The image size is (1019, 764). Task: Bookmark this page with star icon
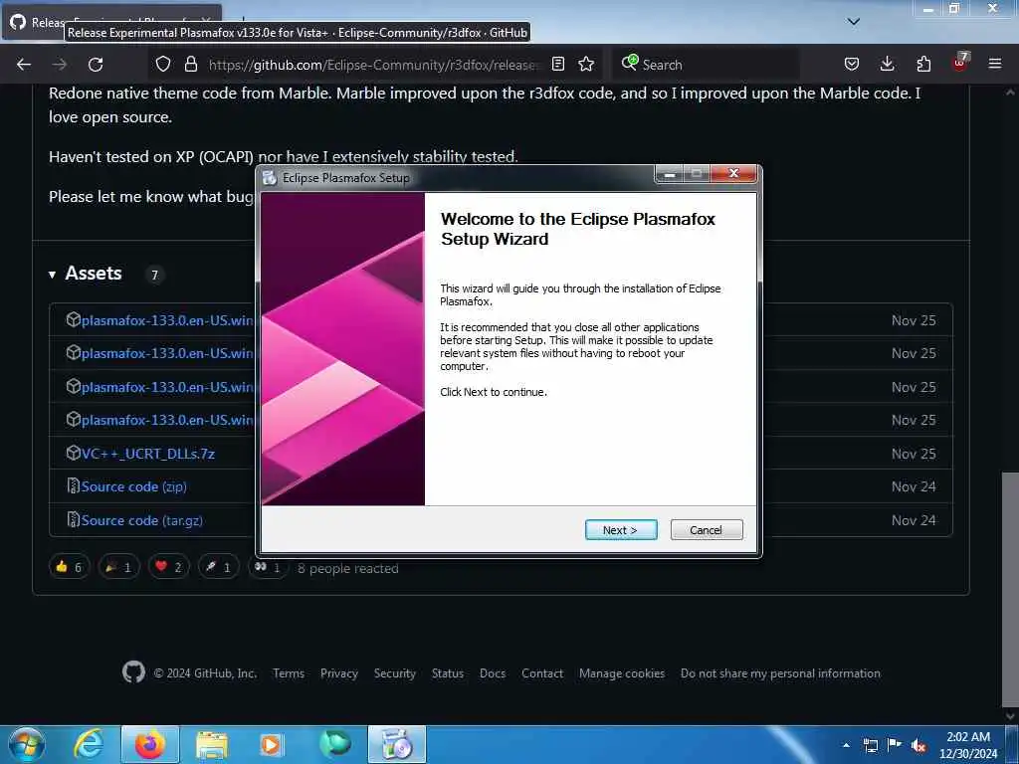(586, 64)
